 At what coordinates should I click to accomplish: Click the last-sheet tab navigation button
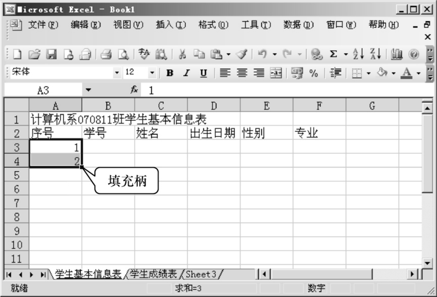[43, 274]
